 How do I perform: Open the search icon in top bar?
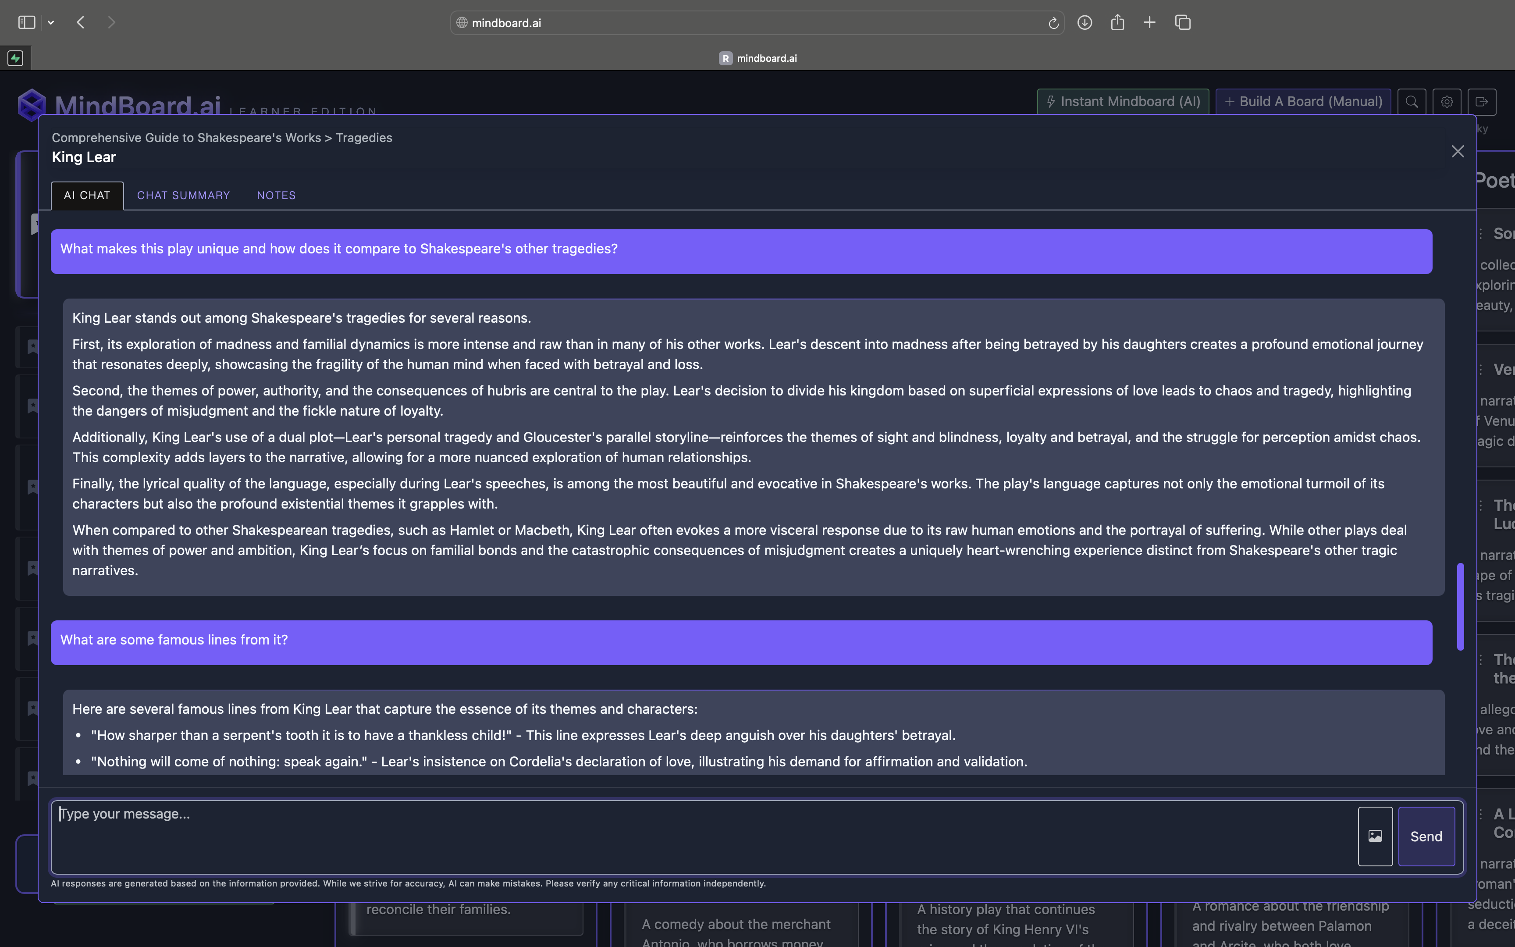(x=1411, y=102)
